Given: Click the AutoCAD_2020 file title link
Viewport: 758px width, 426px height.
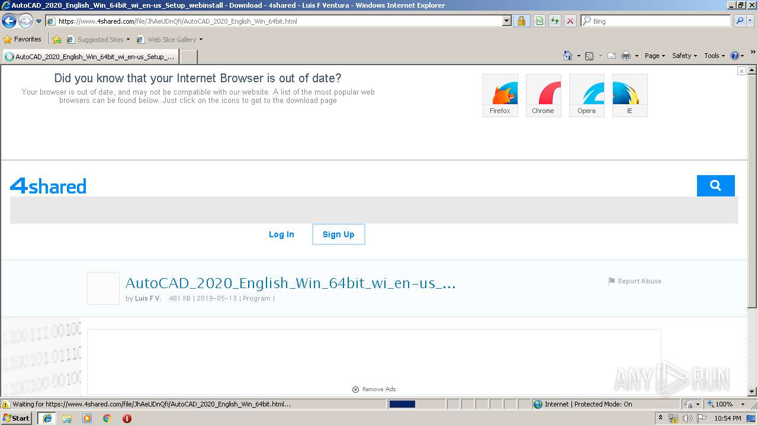Looking at the screenshot, I should click(x=291, y=283).
